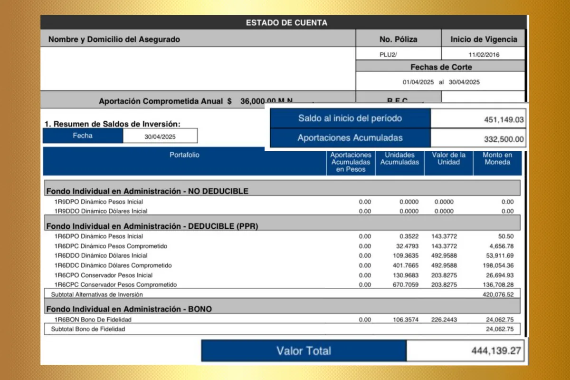570x380 pixels.
Task: Click the blue 'Valor Total' label
Action: [304, 351]
